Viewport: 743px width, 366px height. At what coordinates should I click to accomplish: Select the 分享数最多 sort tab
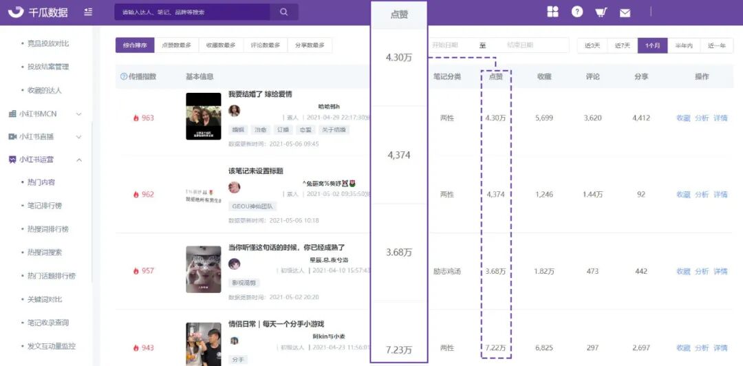coord(310,45)
